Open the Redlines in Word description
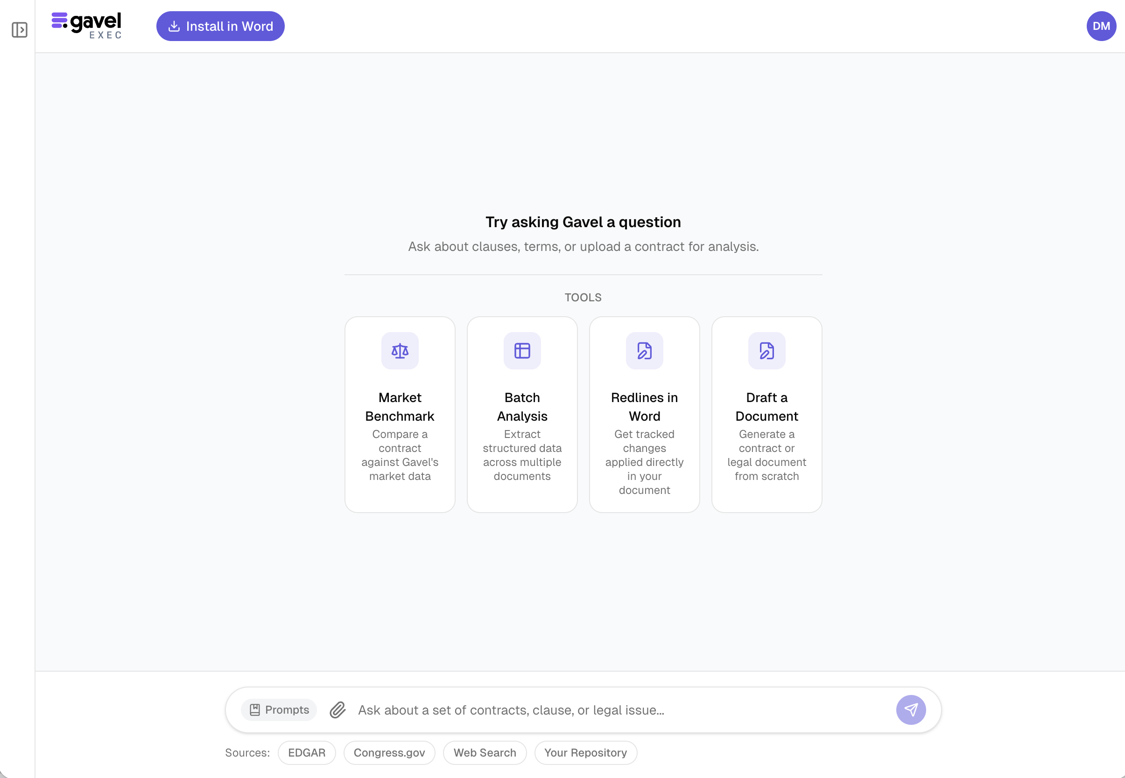 point(644,462)
